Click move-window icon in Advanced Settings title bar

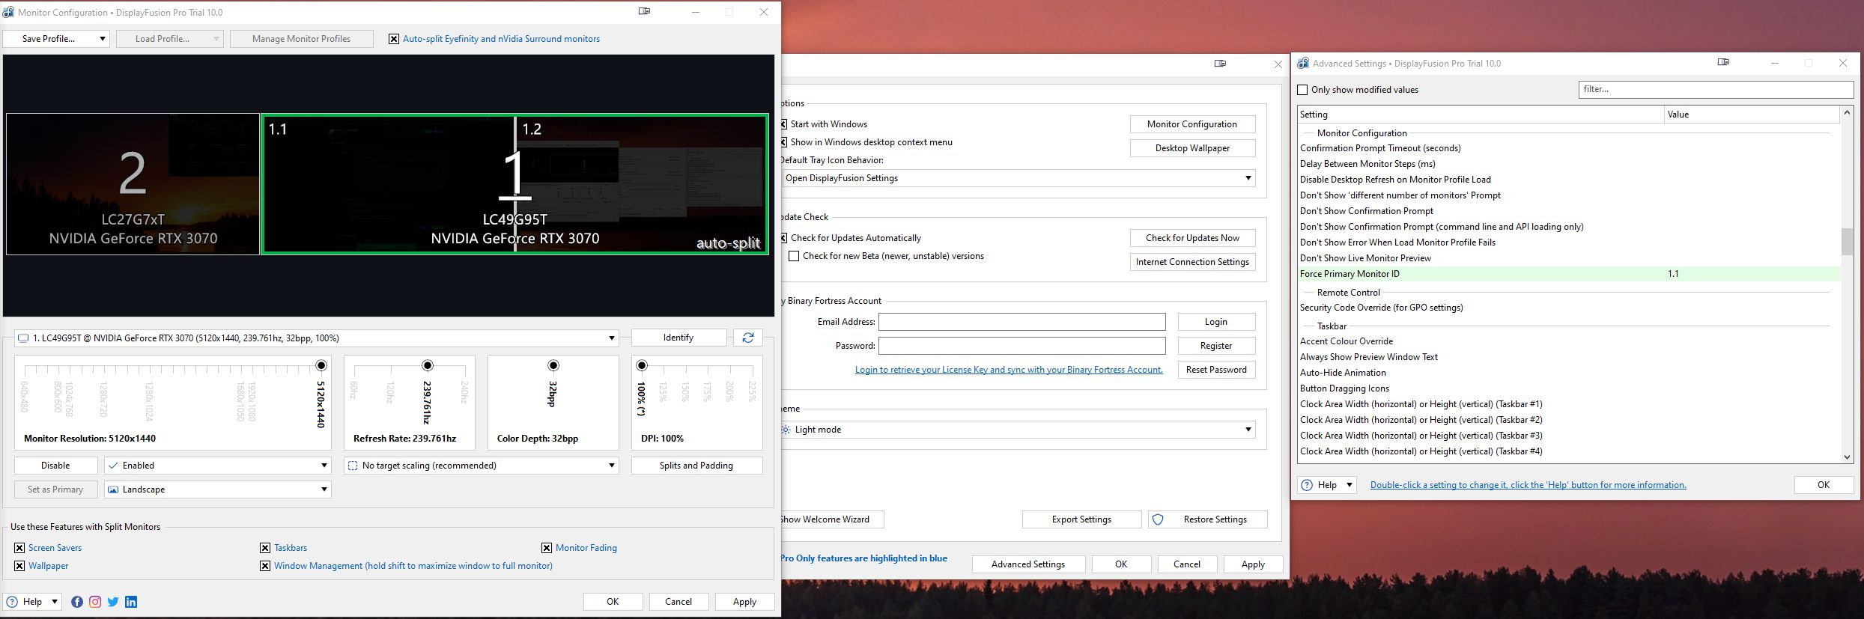[x=1723, y=63]
